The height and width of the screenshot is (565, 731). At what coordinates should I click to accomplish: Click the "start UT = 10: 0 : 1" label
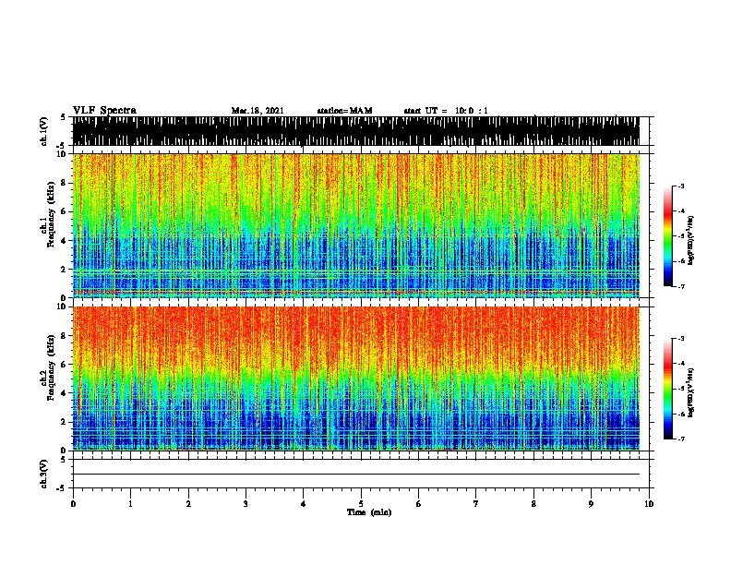point(446,111)
